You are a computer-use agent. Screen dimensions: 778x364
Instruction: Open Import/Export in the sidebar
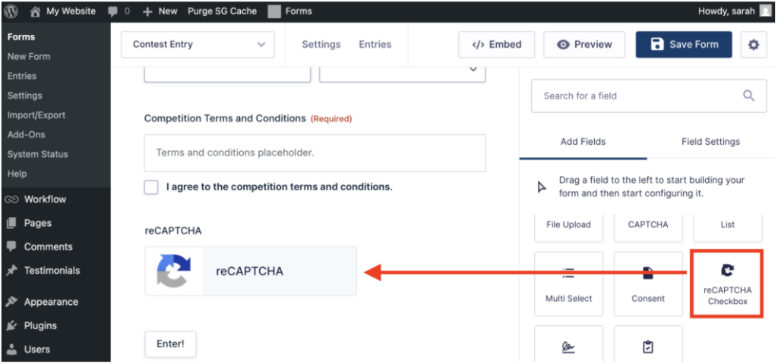(x=36, y=115)
